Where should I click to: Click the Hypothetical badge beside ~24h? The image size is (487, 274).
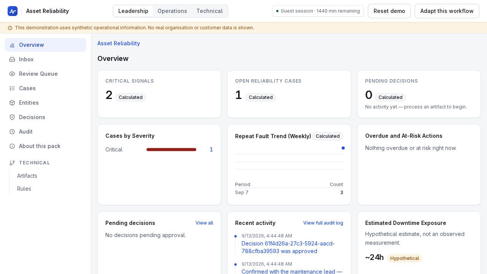[404, 258]
